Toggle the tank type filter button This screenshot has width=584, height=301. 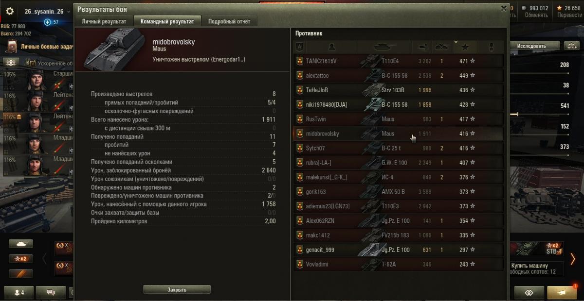pyautogui.click(x=21, y=244)
